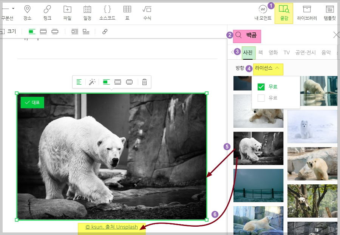Open the 글감 search panel
The image size is (340, 235).
coord(284,13)
